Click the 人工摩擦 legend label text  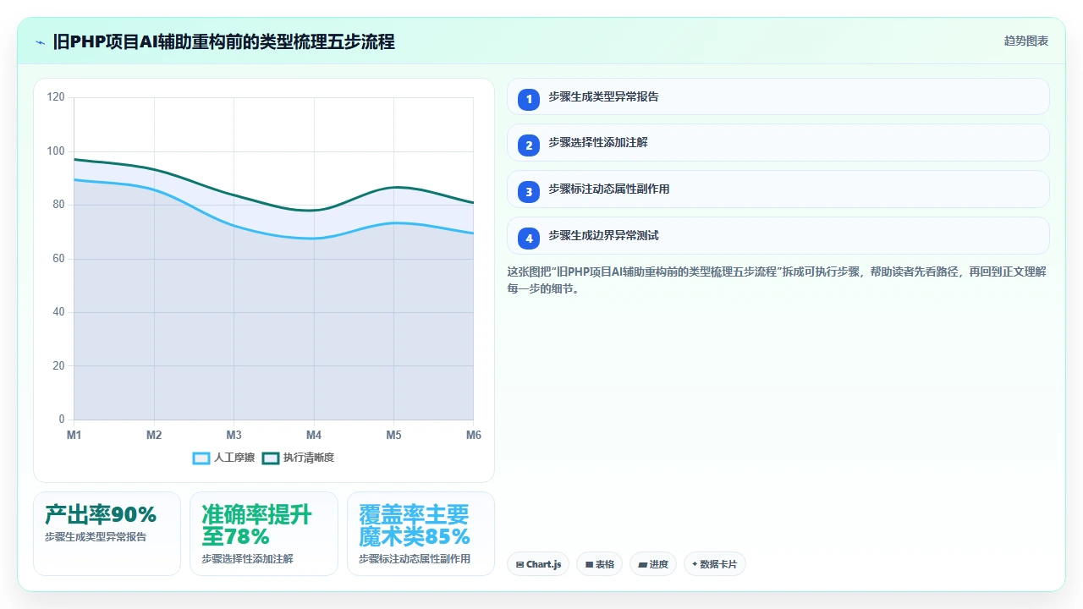[x=234, y=458]
